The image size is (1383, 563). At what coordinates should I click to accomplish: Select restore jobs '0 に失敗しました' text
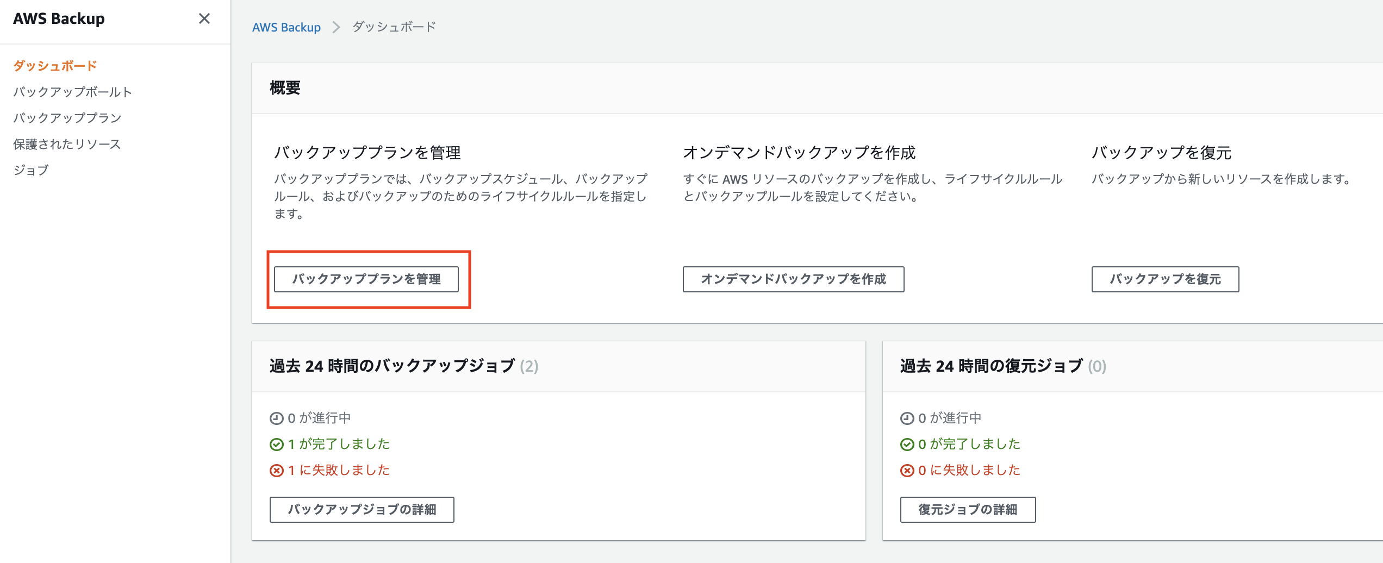point(970,470)
